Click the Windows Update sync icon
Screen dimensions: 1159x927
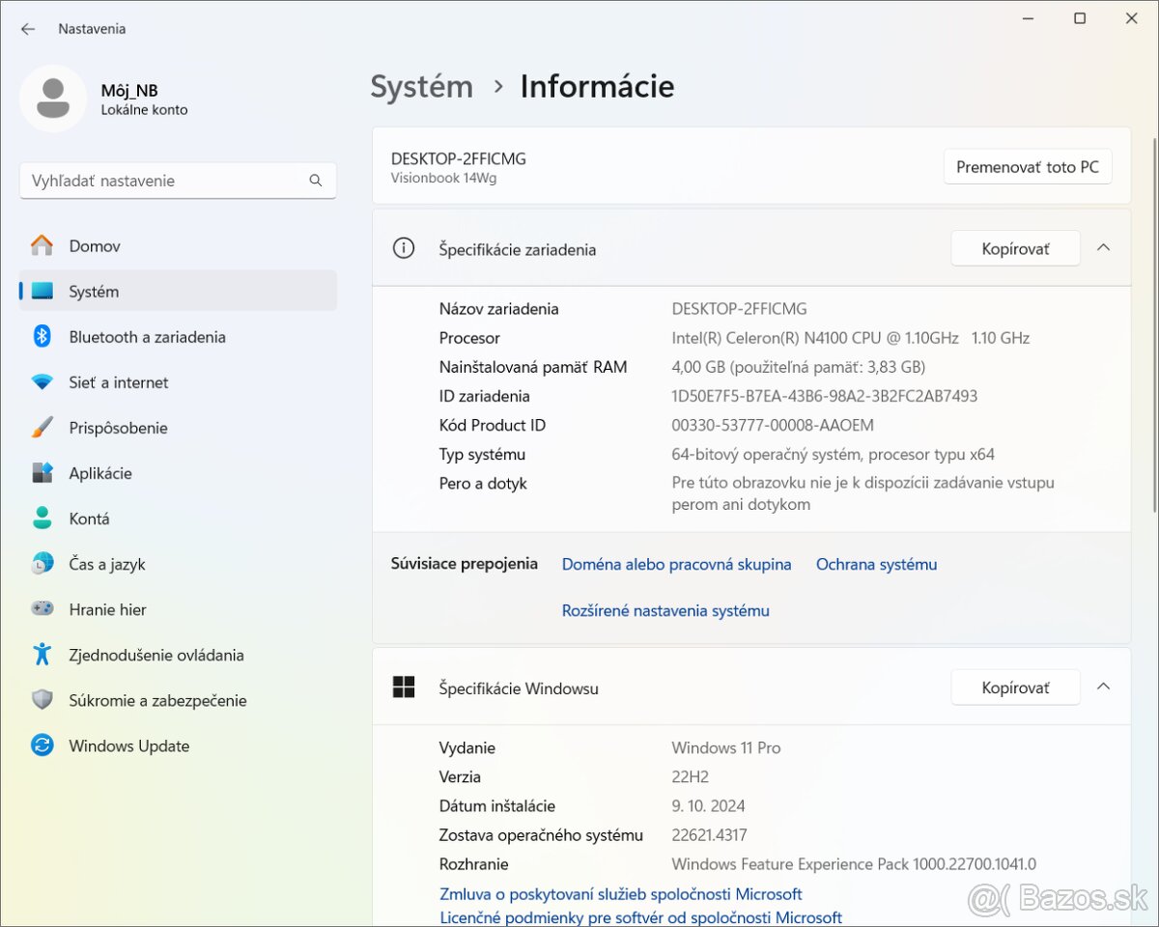point(42,745)
